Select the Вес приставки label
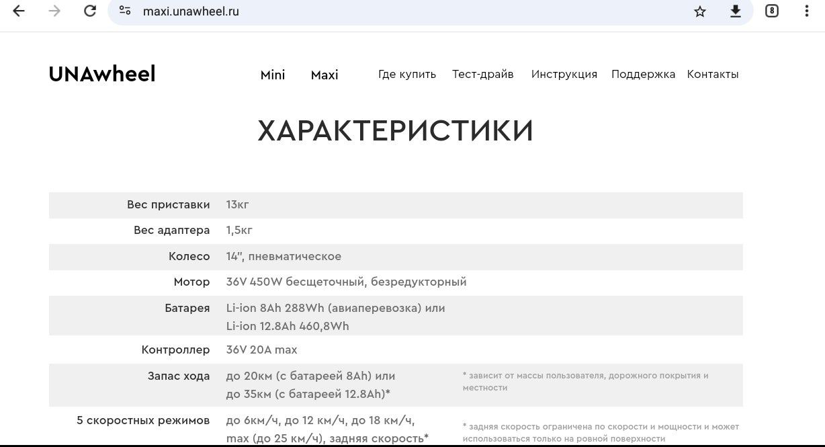This screenshot has height=447, width=825. (169, 205)
